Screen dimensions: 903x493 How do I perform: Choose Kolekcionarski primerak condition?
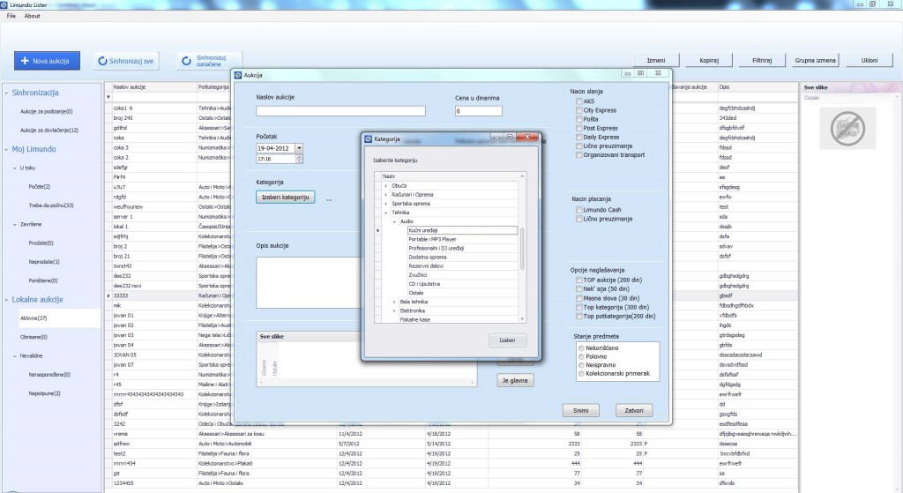[x=581, y=374]
